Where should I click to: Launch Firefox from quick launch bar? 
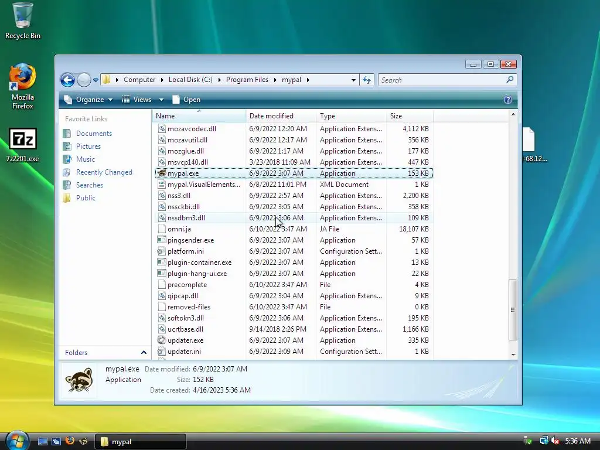point(70,441)
